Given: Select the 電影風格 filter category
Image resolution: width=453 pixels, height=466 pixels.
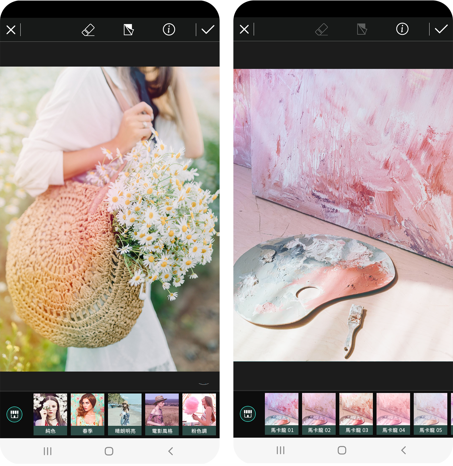Looking at the screenshot, I should pyautogui.click(x=162, y=414).
